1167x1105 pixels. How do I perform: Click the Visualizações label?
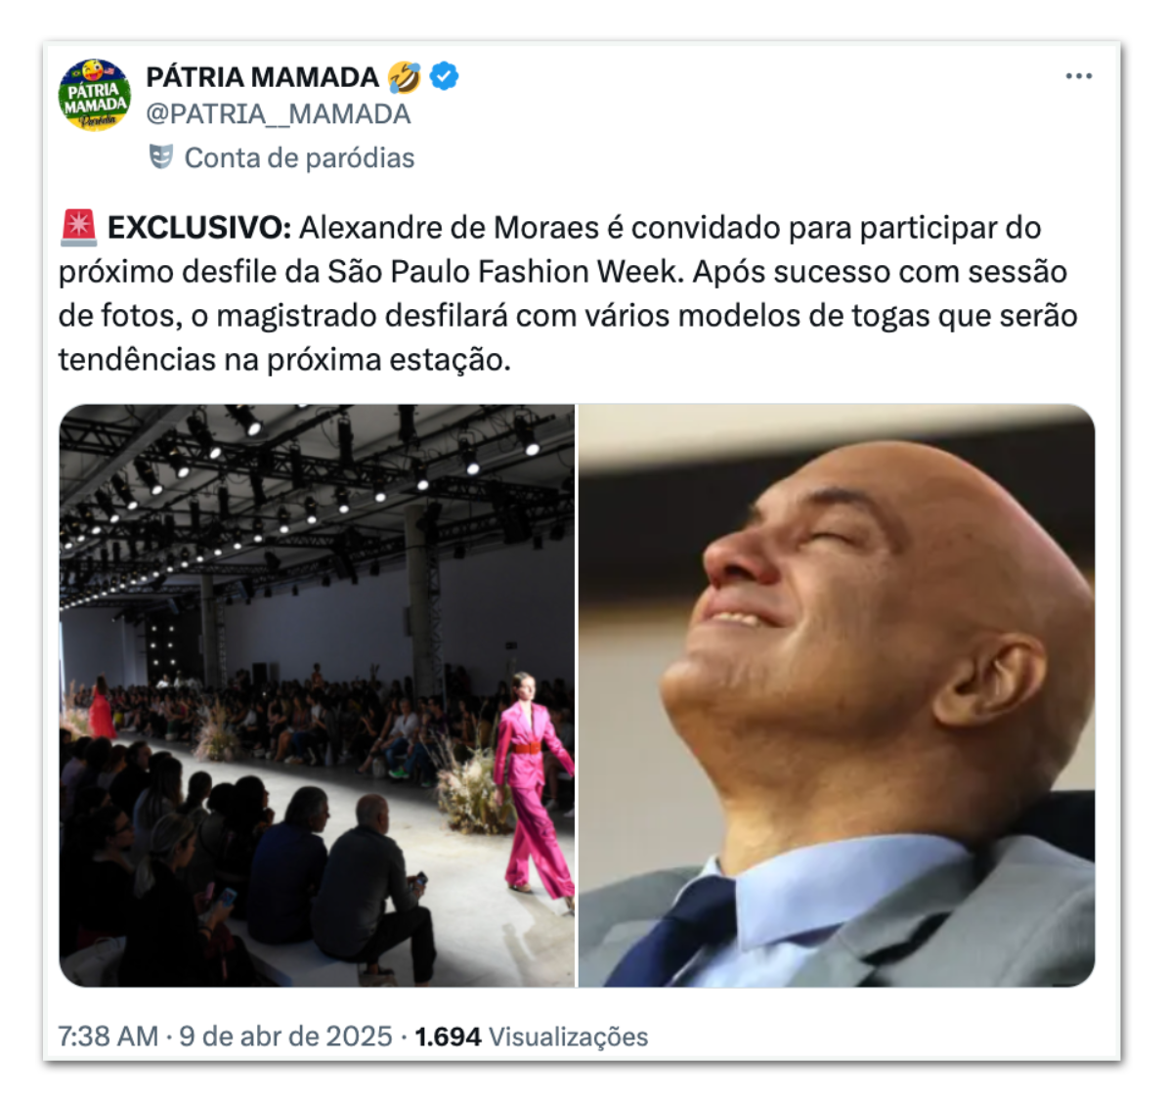[569, 1037]
